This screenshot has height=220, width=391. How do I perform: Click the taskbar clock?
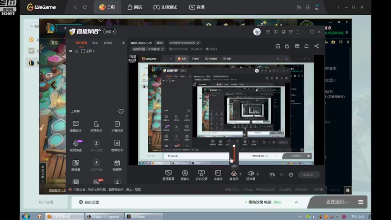[x=358, y=217]
